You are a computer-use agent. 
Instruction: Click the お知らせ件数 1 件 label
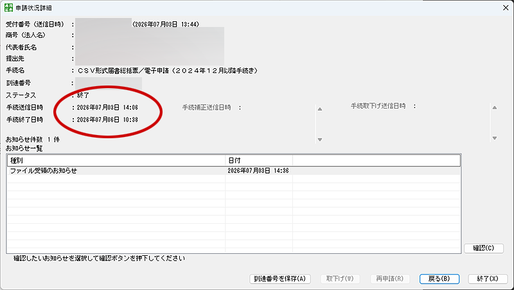point(33,140)
